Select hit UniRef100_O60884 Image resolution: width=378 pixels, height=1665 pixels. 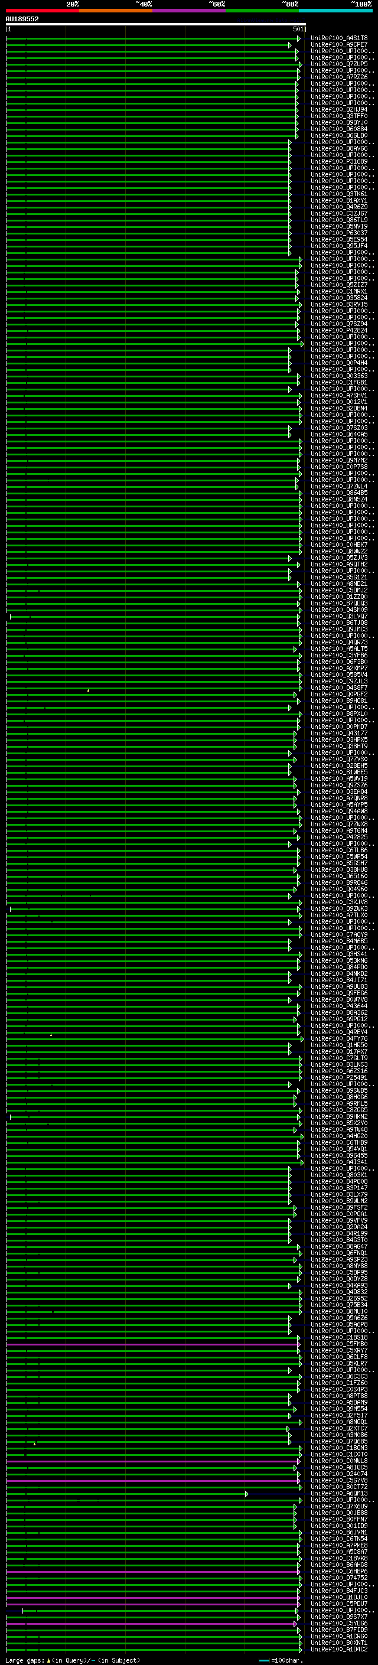338,129
